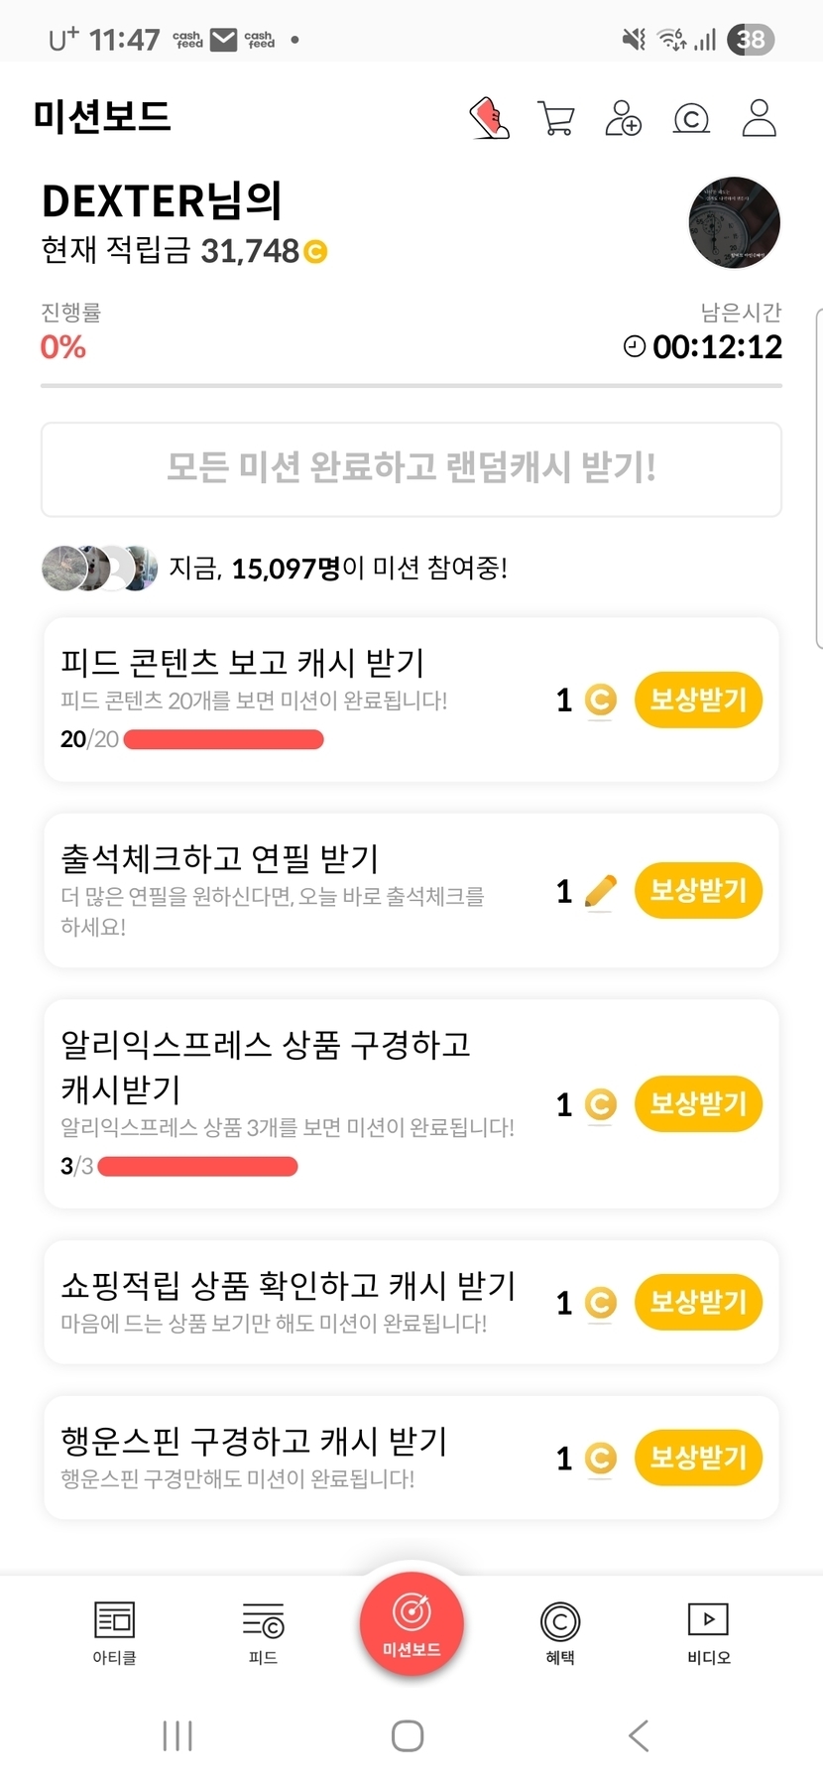Open Android recent apps button
The image size is (823, 1784).
(x=177, y=1735)
